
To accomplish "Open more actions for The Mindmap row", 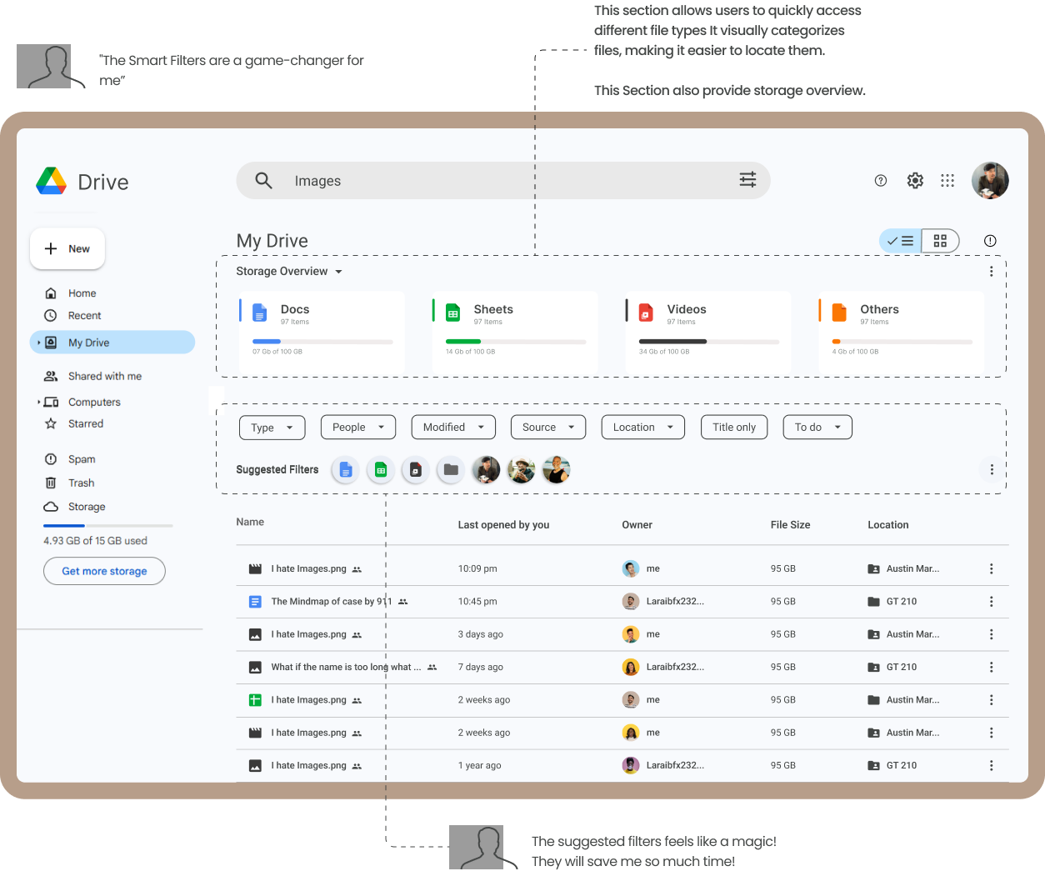I will click(x=991, y=601).
